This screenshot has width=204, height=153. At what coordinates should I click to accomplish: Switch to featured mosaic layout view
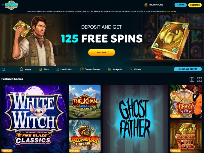point(192,79)
